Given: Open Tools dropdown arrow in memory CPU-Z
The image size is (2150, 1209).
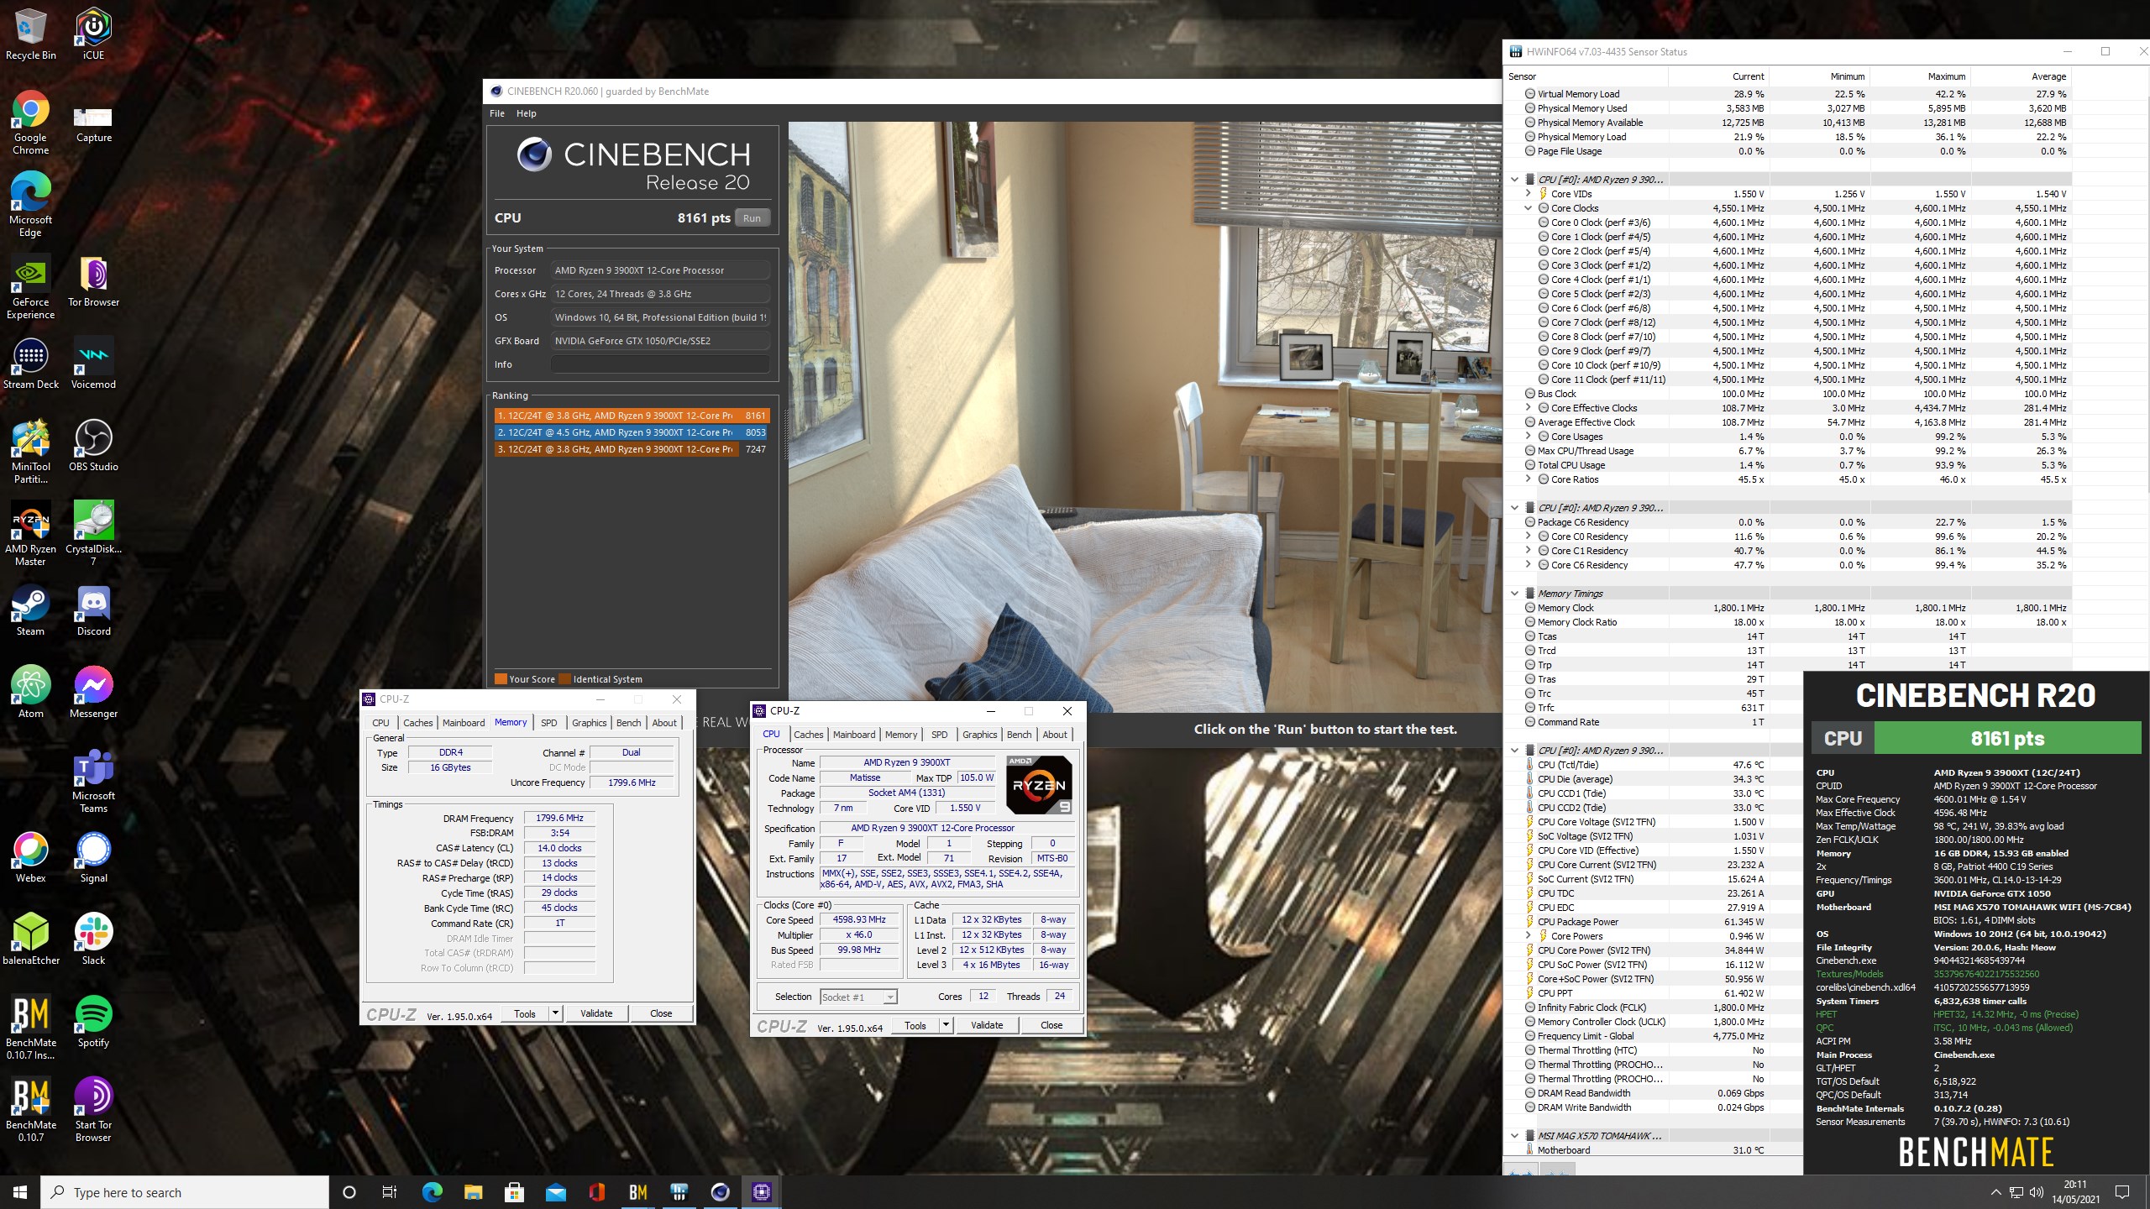Looking at the screenshot, I should [x=555, y=1013].
